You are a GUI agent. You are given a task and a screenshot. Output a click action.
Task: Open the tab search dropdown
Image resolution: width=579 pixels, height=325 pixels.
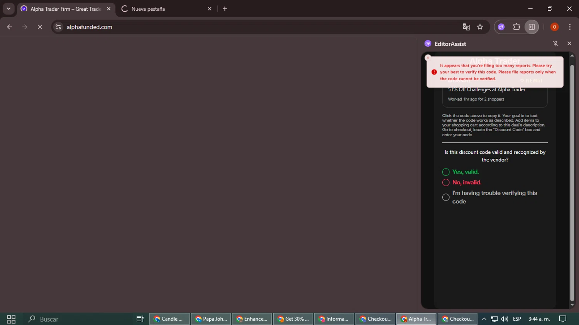(x=8, y=9)
